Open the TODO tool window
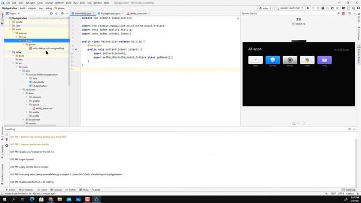This screenshot has height=203, width=361. (x=42, y=190)
